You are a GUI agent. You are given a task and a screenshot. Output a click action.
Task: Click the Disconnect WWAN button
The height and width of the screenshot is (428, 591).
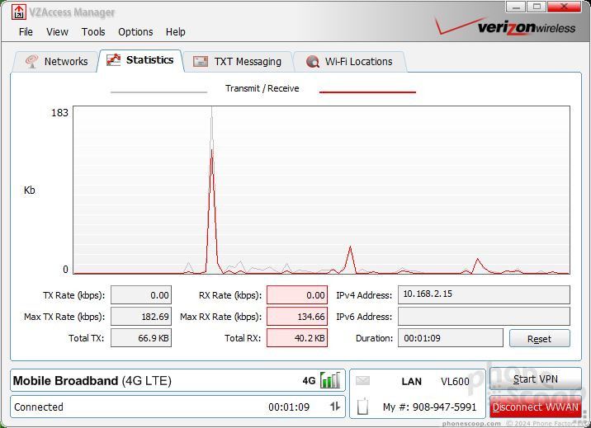tap(535, 407)
